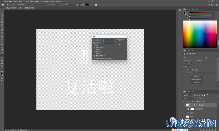
Task: Select the Pen tool
Action: [2, 53]
